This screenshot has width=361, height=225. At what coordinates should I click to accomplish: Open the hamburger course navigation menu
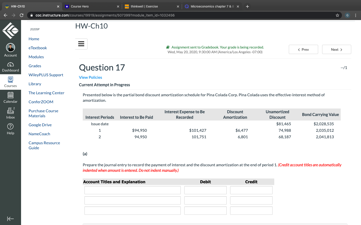coord(81,44)
